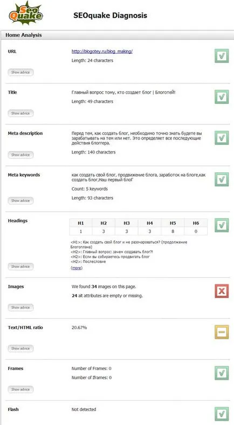
Task: Click the Meta keywords green check status icon
Action: 222,179
